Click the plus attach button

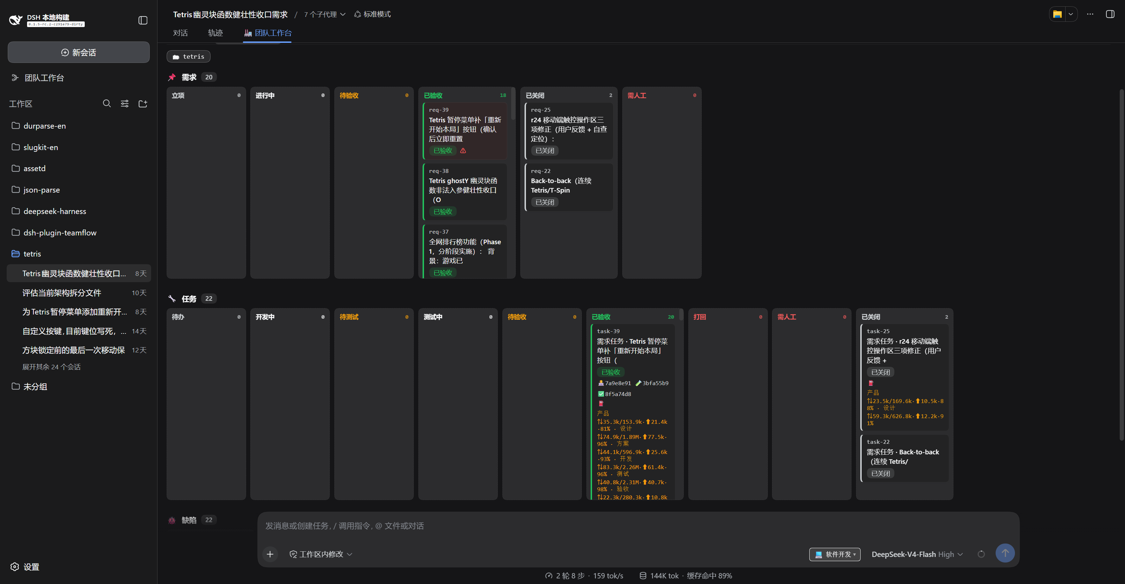(270, 554)
